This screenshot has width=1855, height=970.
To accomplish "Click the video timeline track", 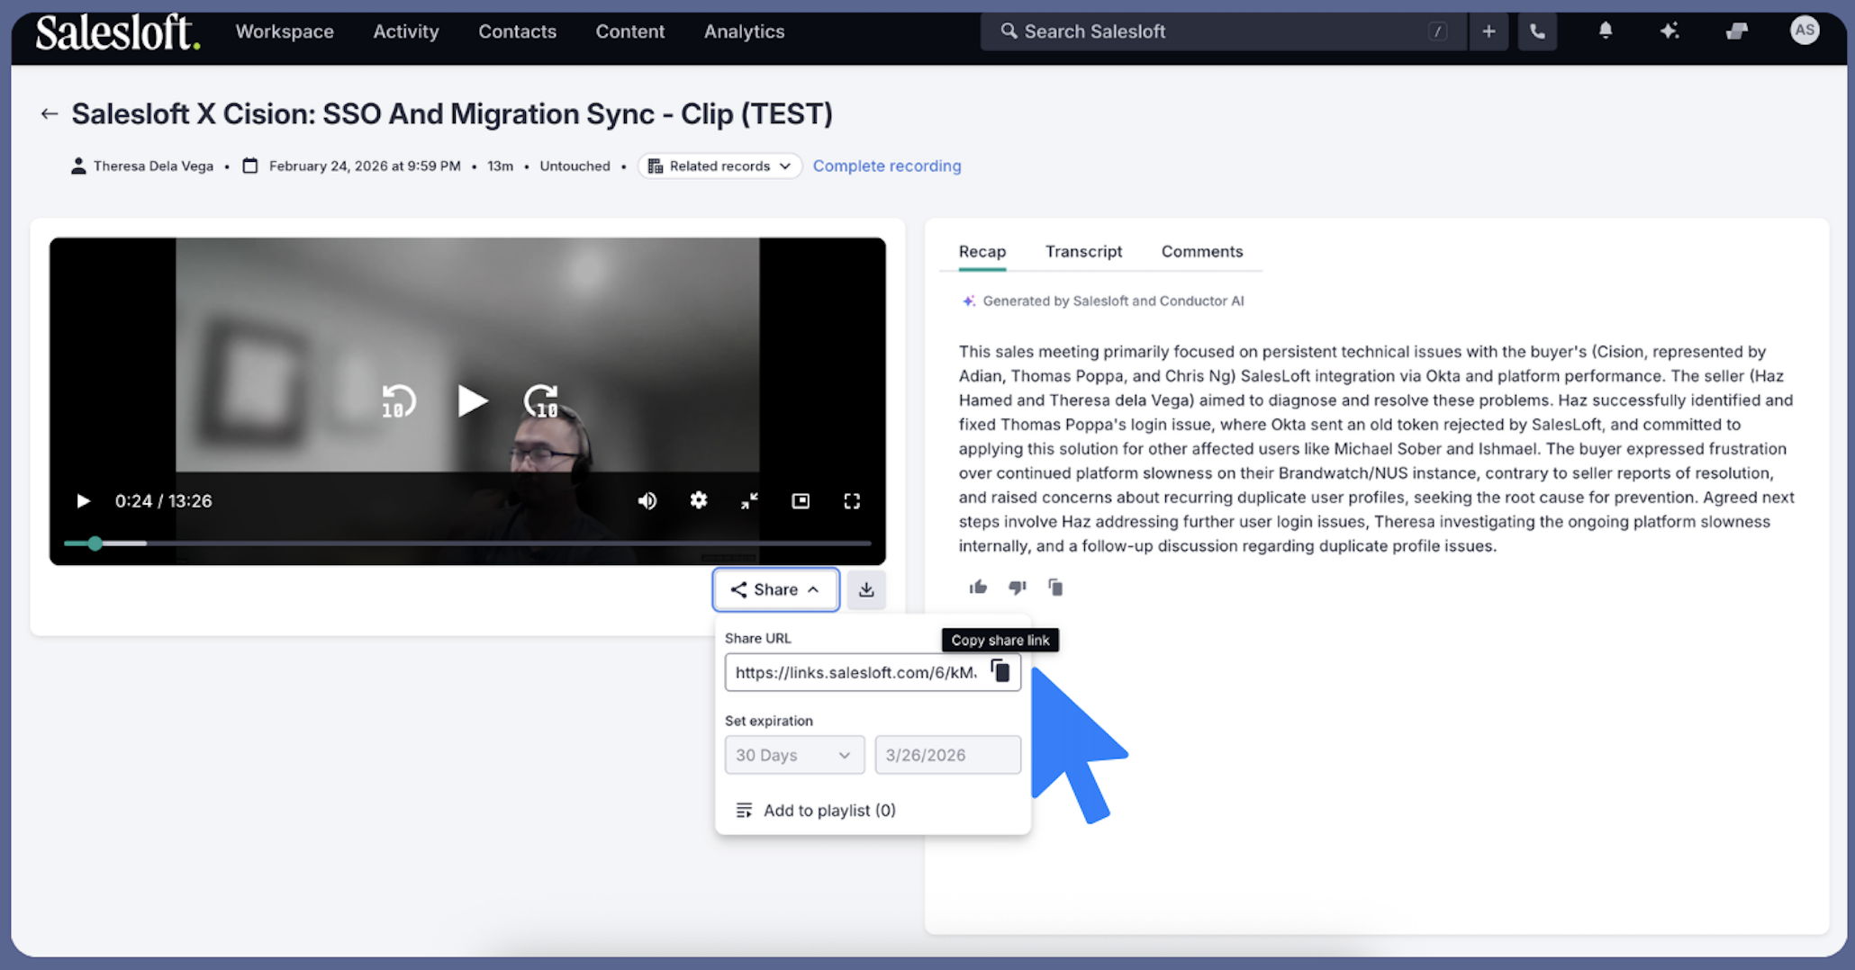I will point(467,543).
